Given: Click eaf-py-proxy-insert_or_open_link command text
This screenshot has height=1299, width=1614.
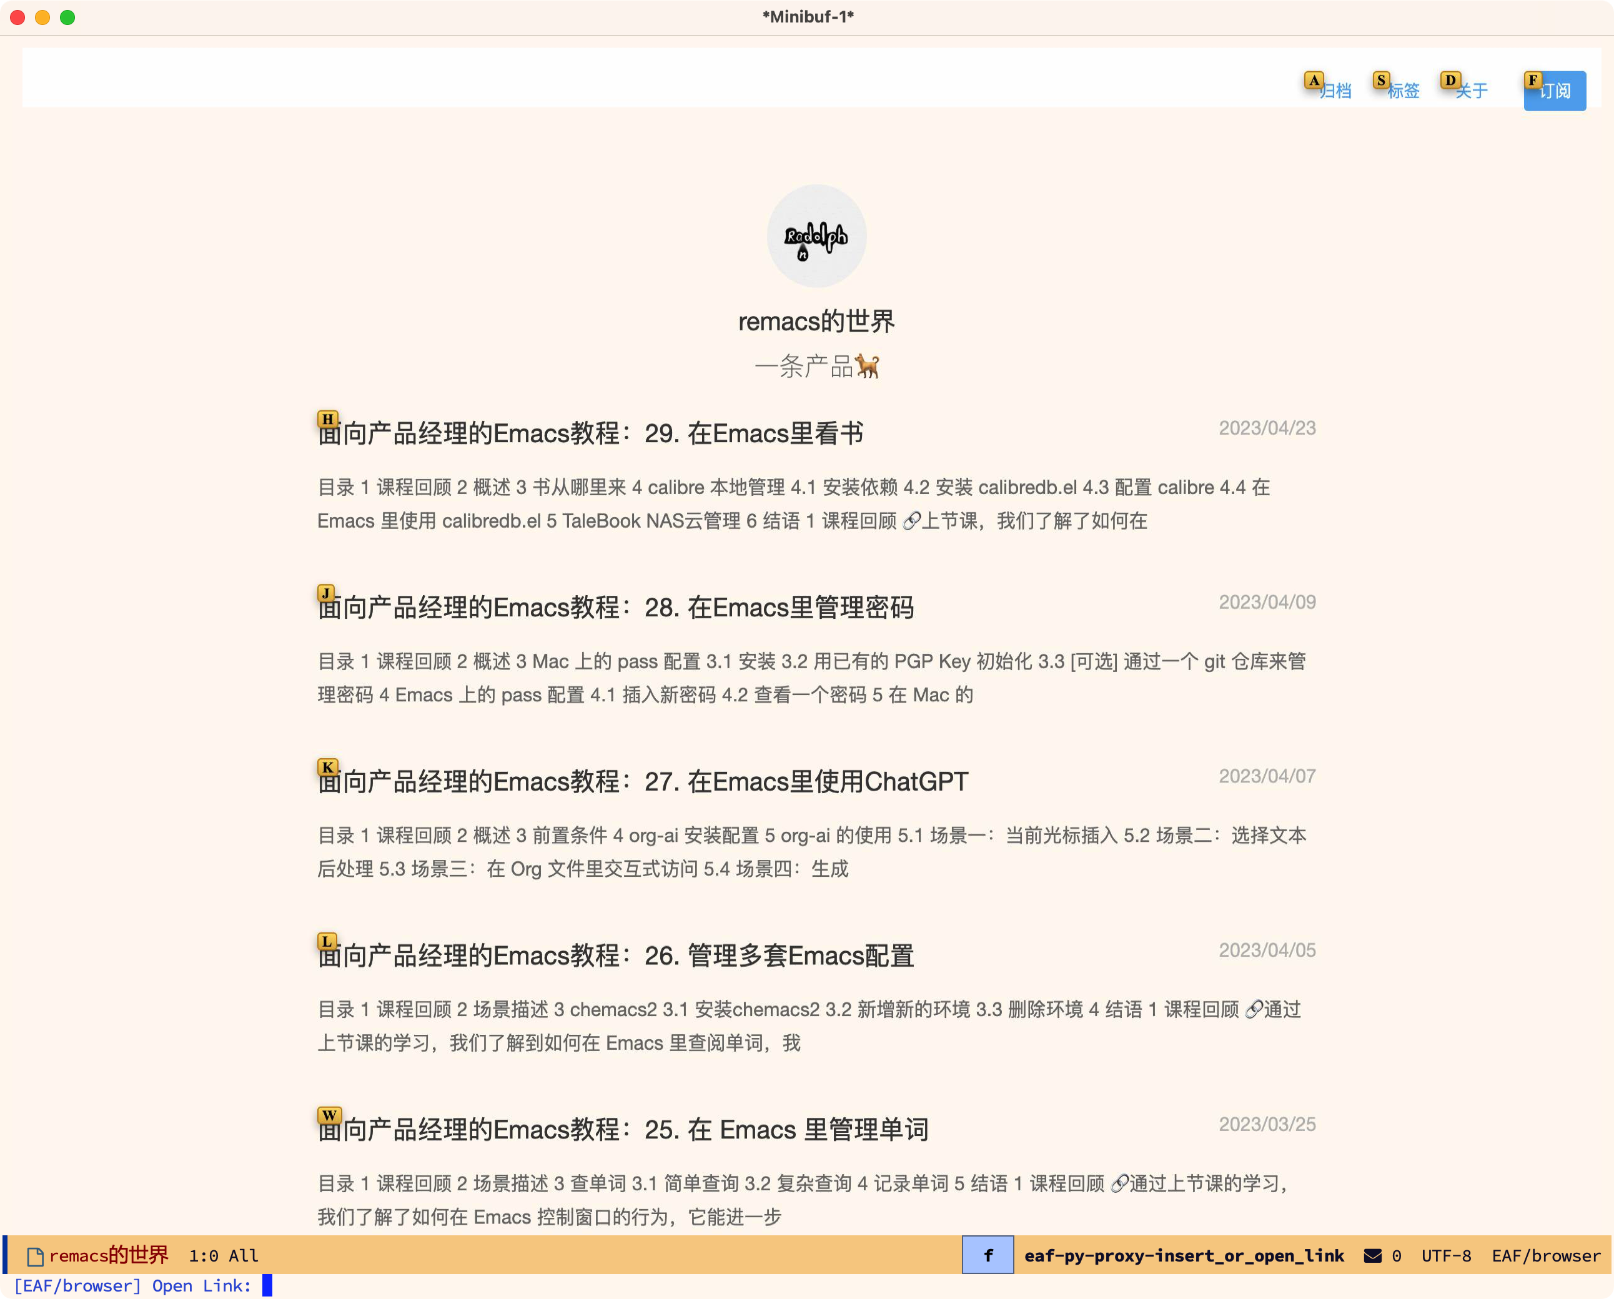Looking at the screenshot, I should click(1184, 1255).
